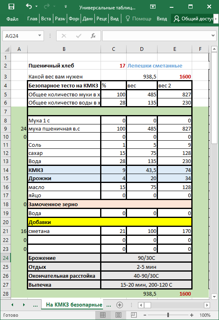Screen dimensions: 219x320
Task: Select all cells with corner triangle
Action: 7,49
